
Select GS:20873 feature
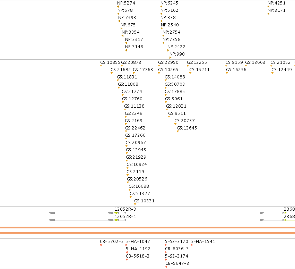tap(131, 62)
